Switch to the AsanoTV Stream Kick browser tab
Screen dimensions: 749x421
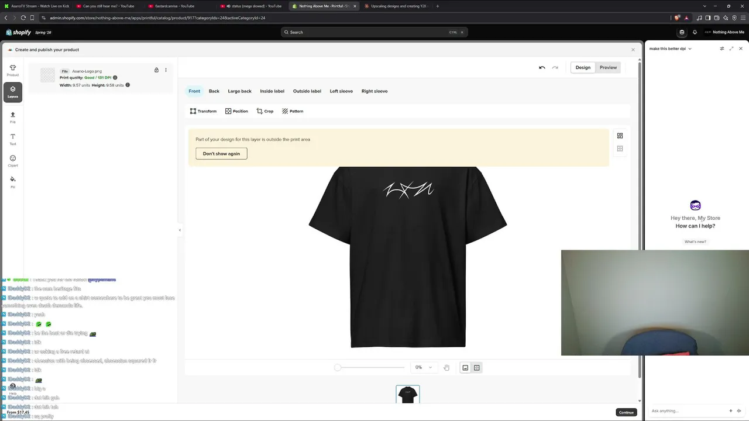point(36,6)
